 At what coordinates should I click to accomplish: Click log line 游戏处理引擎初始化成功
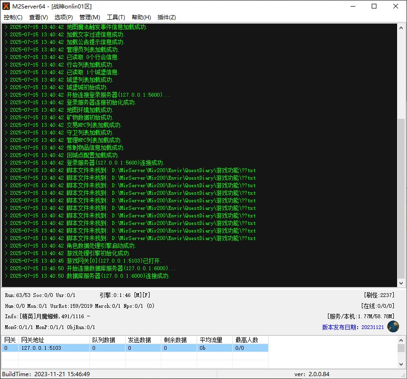67,253
